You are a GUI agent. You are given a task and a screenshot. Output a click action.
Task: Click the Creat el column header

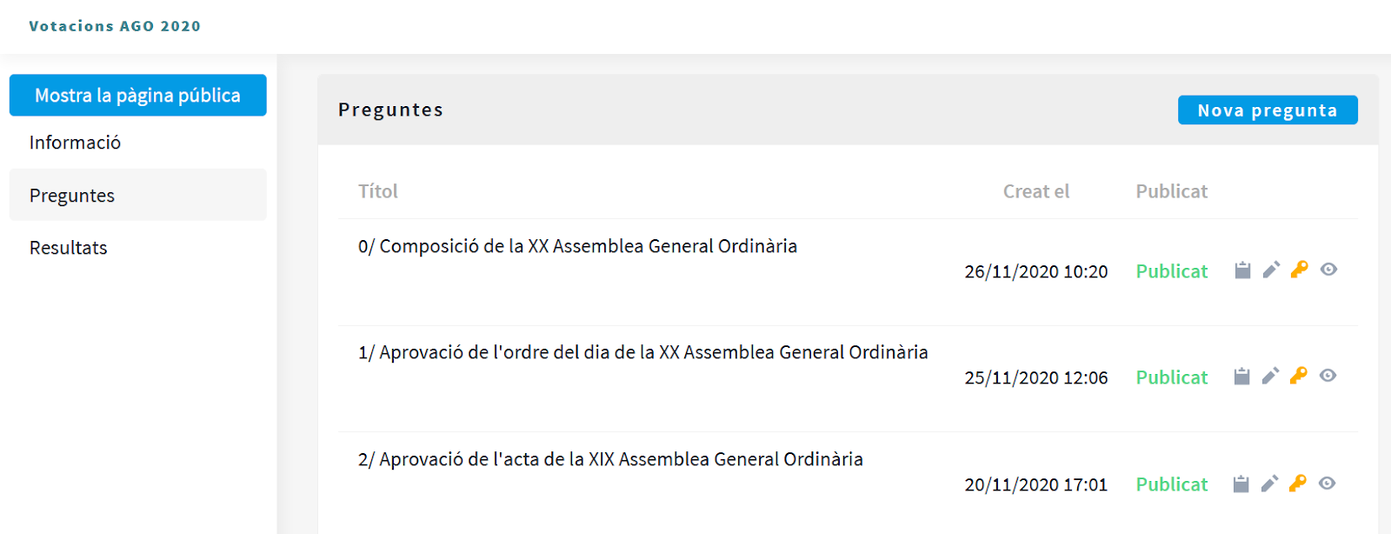click(x=1035, y=191)
